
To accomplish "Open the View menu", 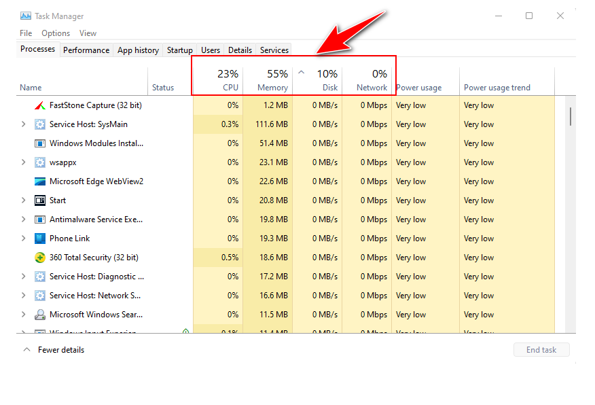I will [x=88, y=33].
